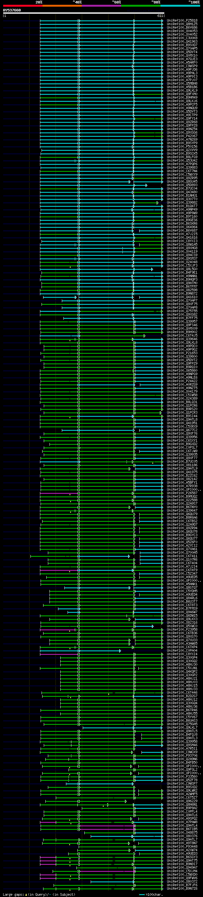The width and height of the screenshot is (203, 897).
Task: Select the label UniRef100_A5ARF0
Action: tap(182, 63)
